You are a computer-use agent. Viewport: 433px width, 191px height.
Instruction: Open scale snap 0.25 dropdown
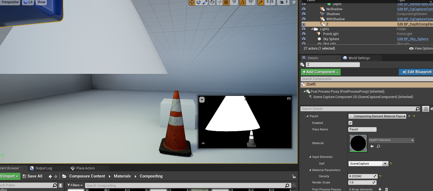(270, 2)
